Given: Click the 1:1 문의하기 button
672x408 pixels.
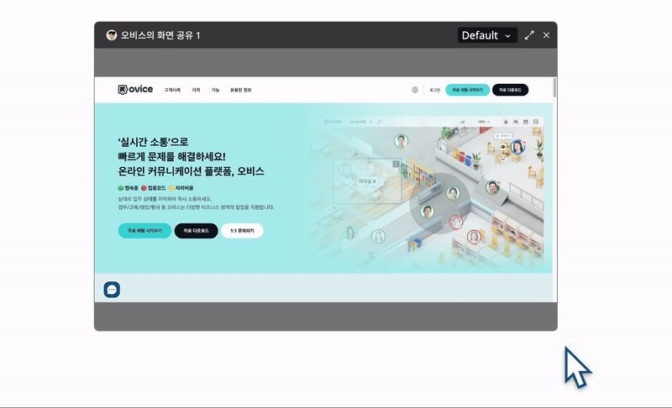Looking at the screenshot, I should 242,231.
